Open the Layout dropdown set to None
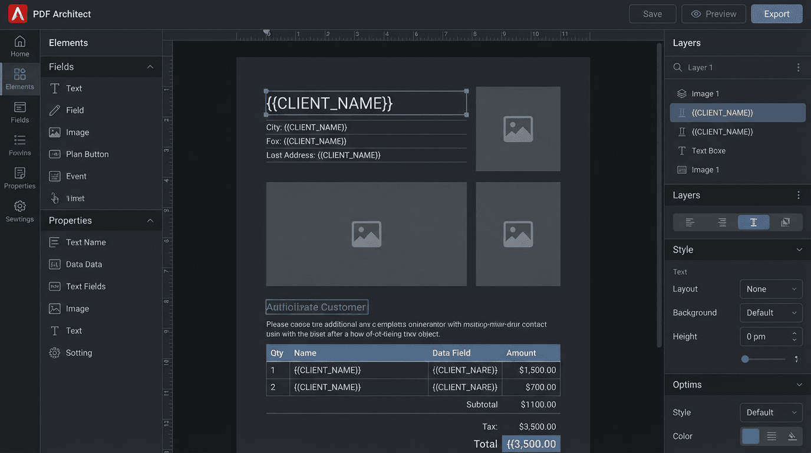Viewport: 811px width, 453px height. point(771,288)
